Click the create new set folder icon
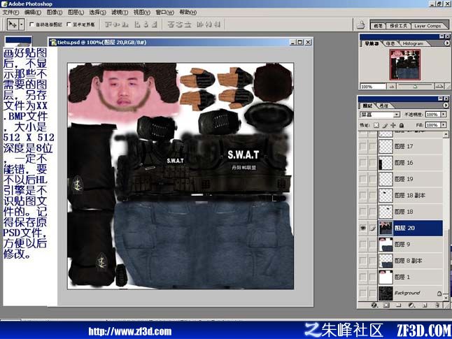Screen dimensions: 452x339 tap(398, 305)
